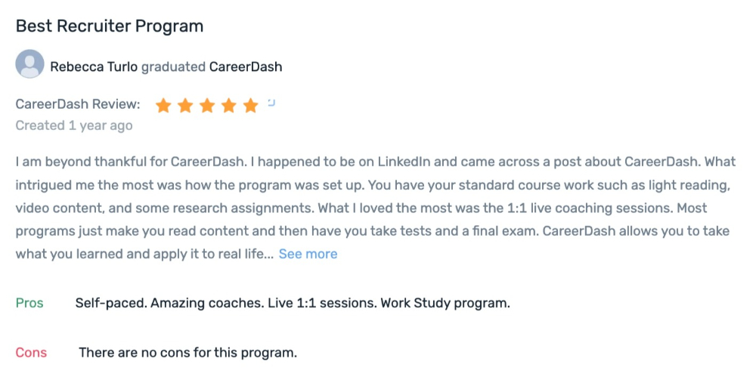Click Rebecca Turlo's profile avatar
Viewport: 756px width, 377px height.
(x=30, y=63)
